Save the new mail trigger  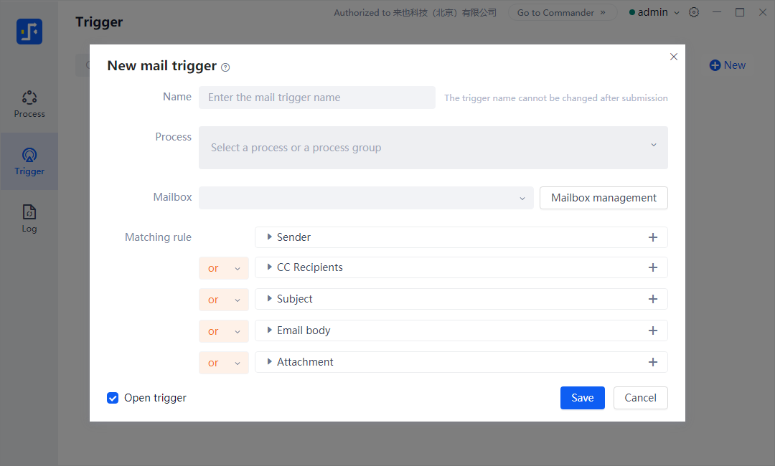tap(582, 398)
